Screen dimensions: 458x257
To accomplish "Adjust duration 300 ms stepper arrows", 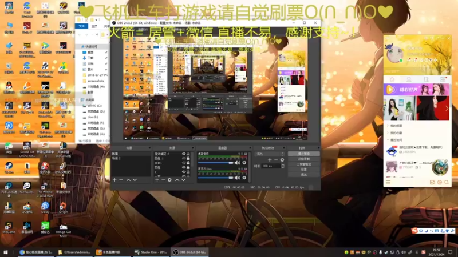I will pos(282,166).
